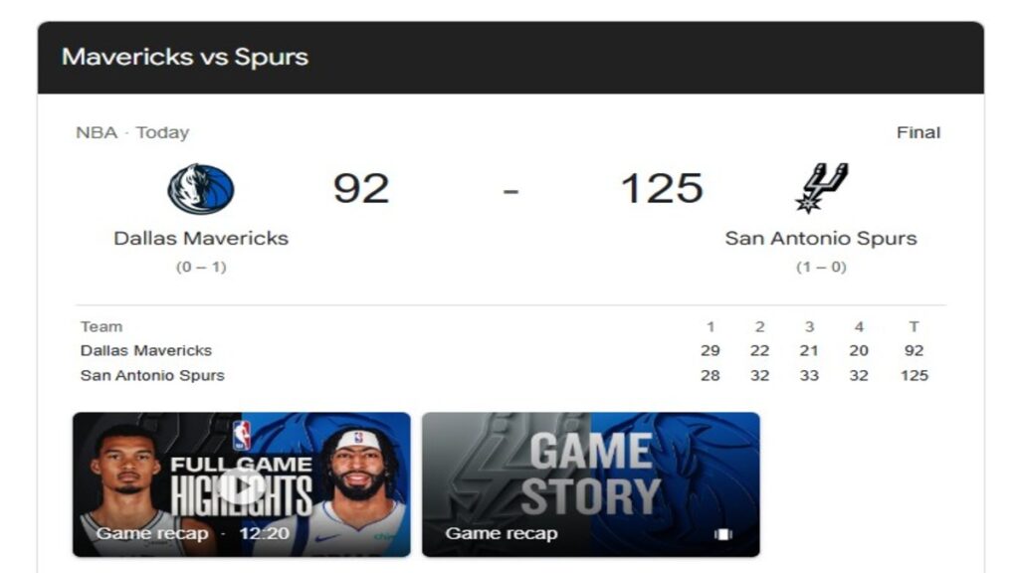Click the quarter 4 column header
Image resolution: width=1019 pixels, height=573 pixels.
[859, 325]
